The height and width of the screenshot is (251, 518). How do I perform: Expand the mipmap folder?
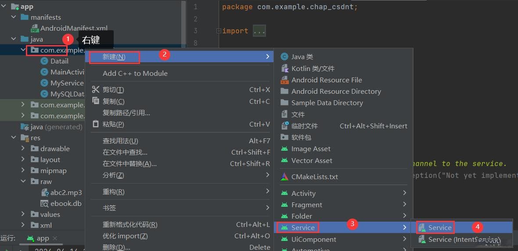coord(23,170)
